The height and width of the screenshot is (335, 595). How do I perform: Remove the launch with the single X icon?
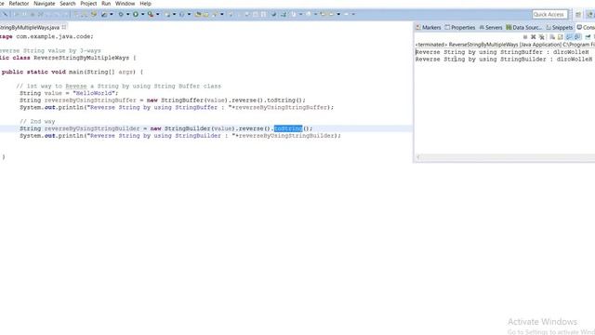(x=533, y=37)
